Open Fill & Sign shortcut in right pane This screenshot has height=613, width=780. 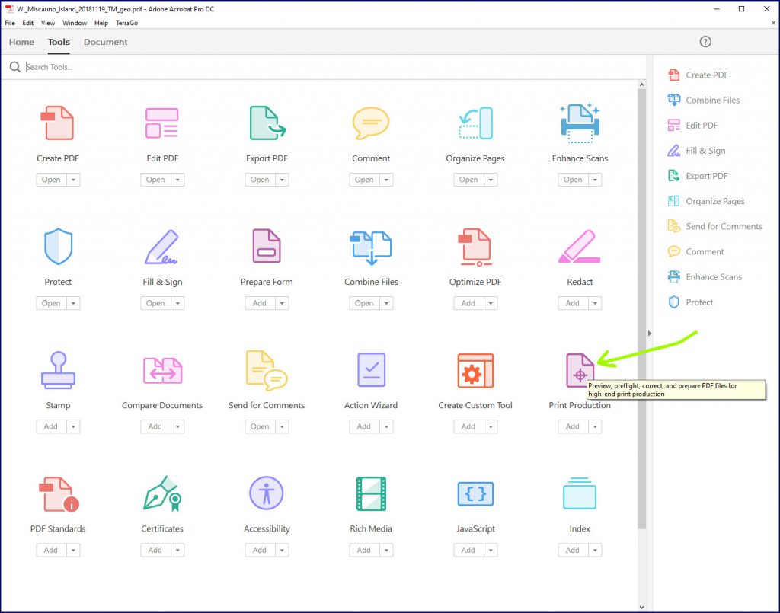(x=696, y=151)
